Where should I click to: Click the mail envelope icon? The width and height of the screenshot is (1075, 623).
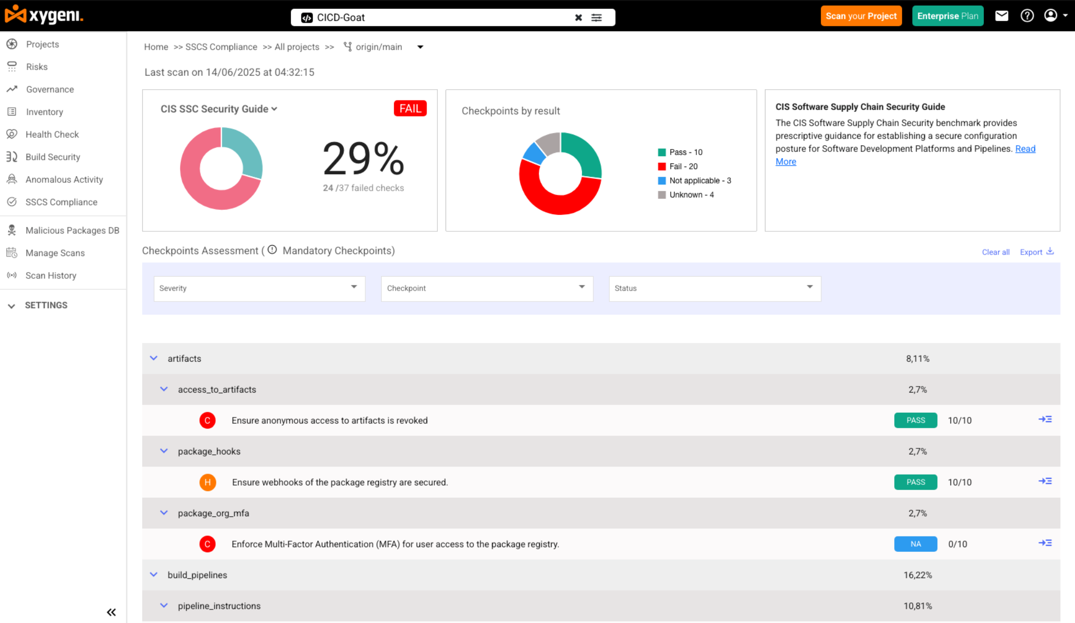click(x=1001, y=16)
